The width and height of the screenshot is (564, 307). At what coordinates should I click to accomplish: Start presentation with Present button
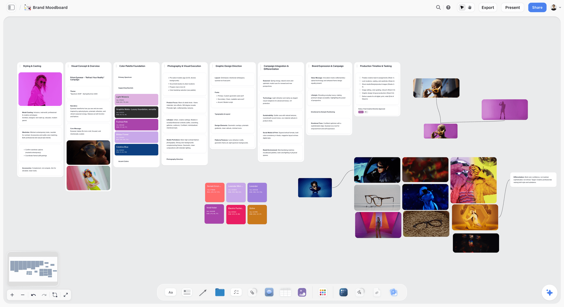(513, 7)
